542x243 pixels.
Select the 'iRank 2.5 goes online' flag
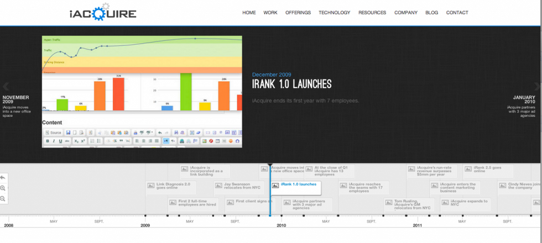point(488,171)
